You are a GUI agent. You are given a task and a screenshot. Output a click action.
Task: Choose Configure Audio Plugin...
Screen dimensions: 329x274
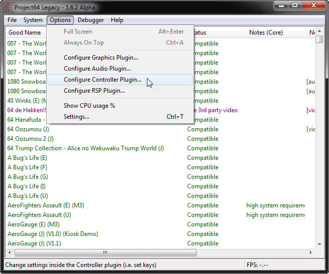point(120,69)
